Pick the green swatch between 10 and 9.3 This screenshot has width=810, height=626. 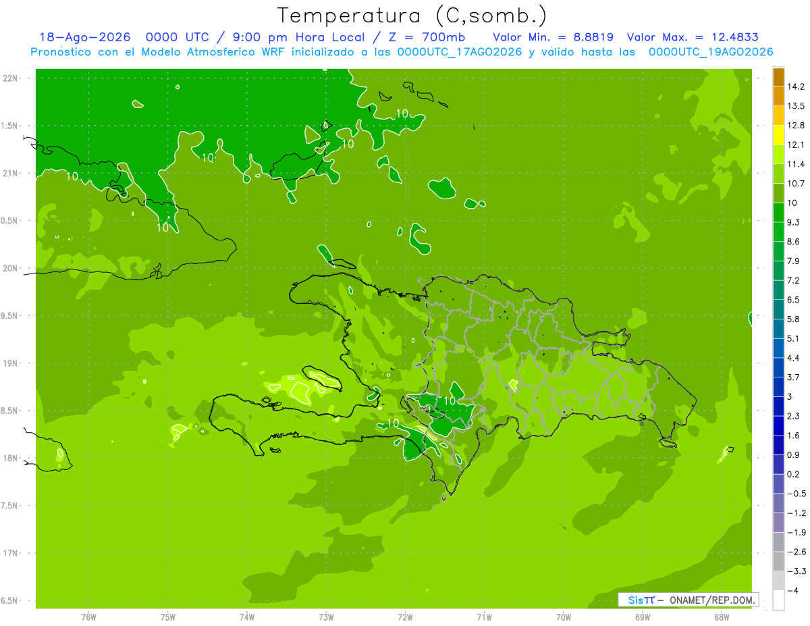click(778, 212)
